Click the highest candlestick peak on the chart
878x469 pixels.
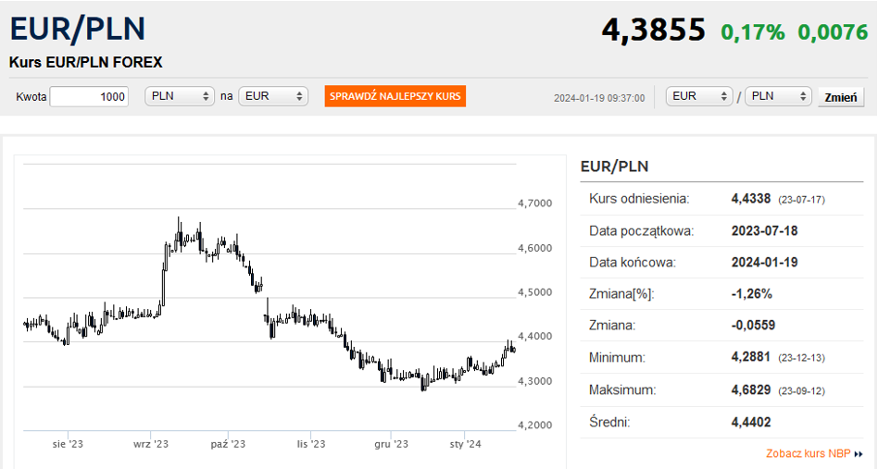pos(179,220)
